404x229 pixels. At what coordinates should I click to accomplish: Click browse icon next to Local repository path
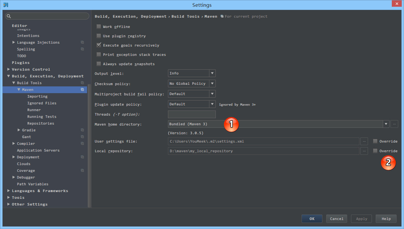point(364,151)
